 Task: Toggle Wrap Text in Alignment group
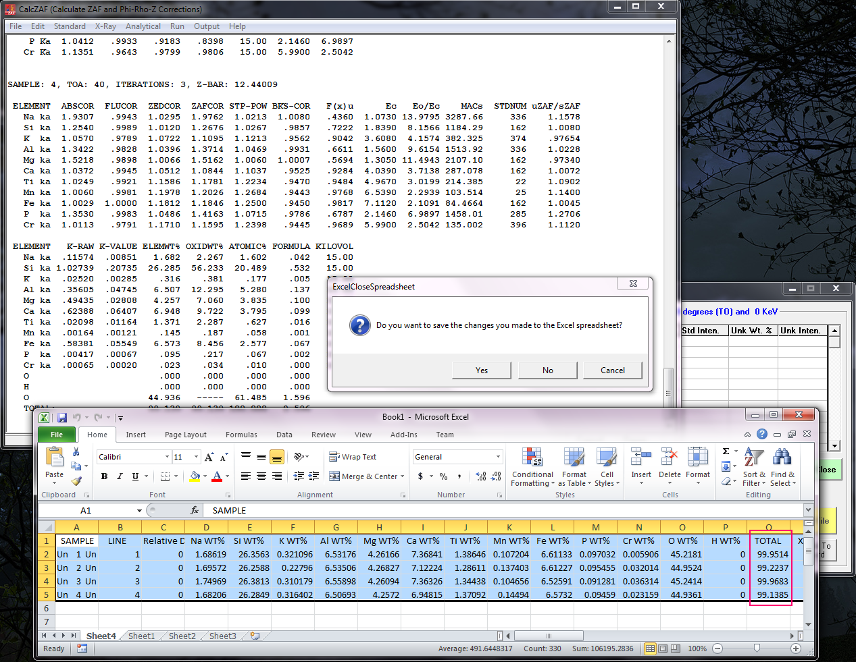coord(353,457)
